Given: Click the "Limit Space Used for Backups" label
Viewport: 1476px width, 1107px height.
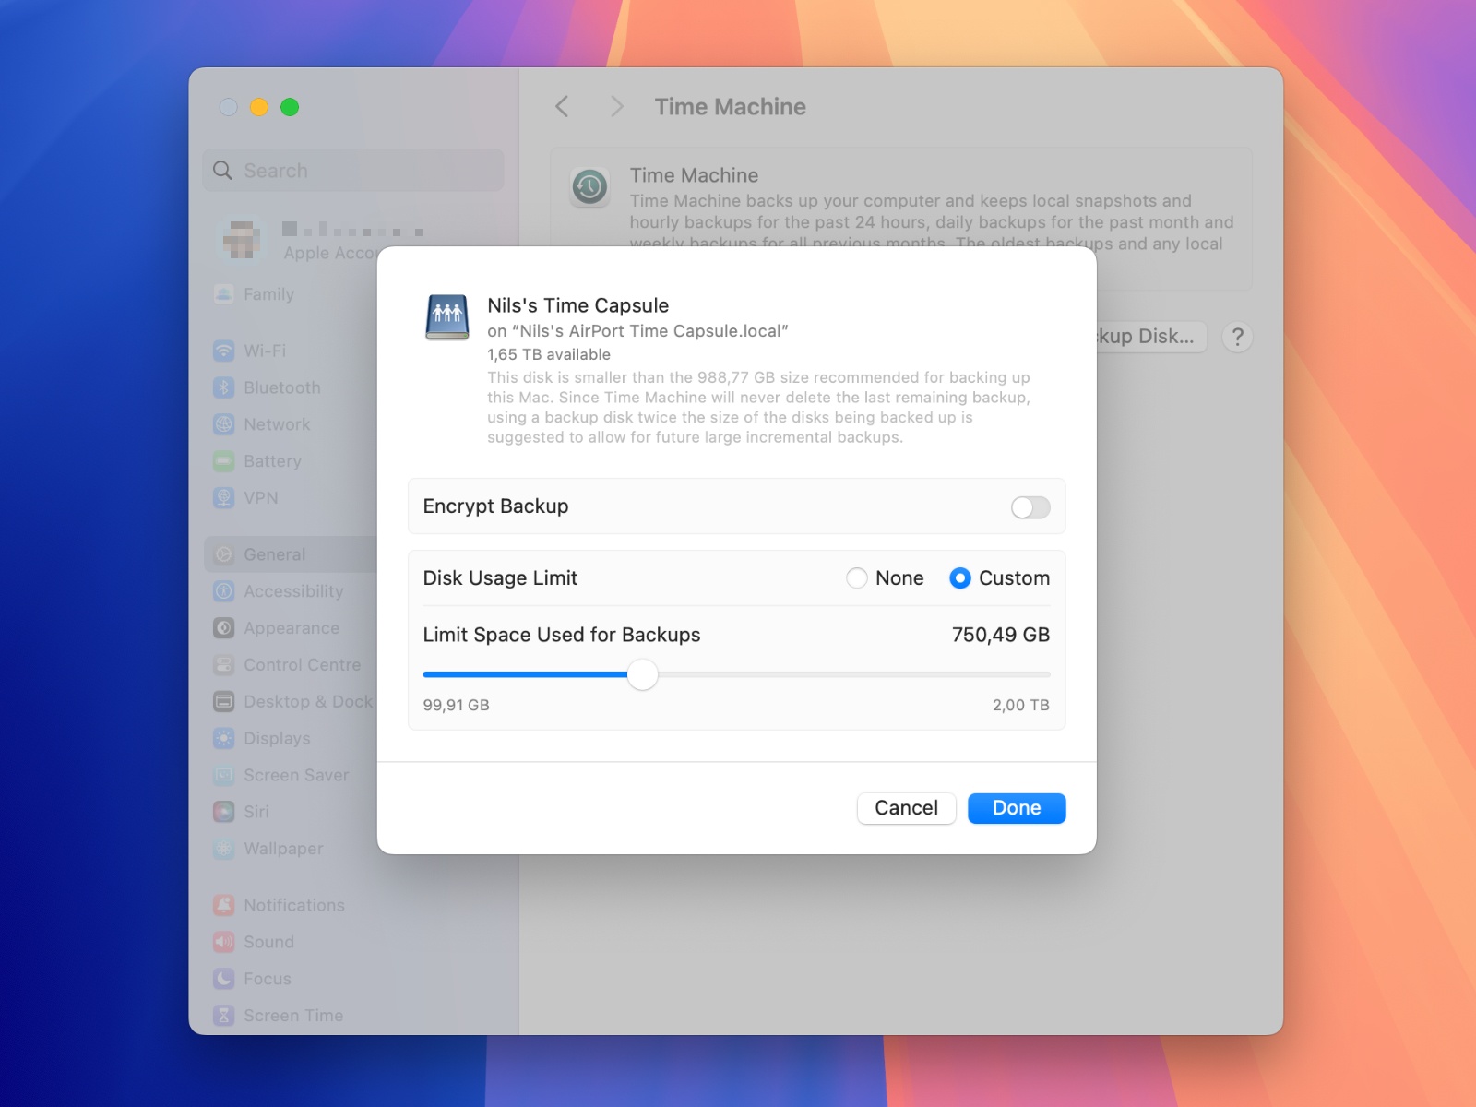Looking at the screenshot, I should coord(562,635).
